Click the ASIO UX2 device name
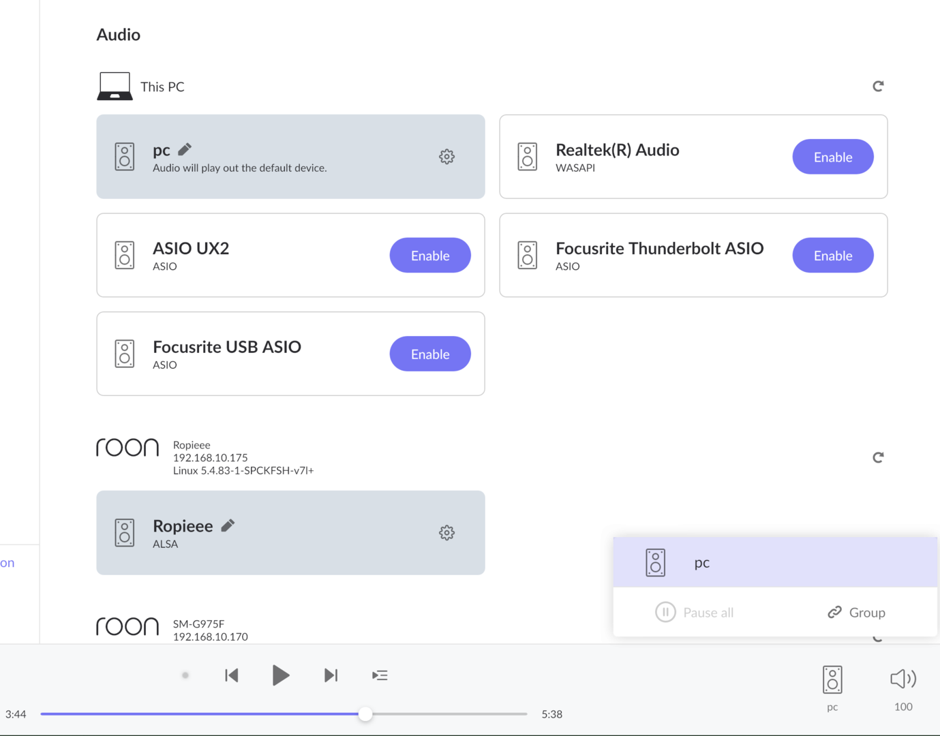This screenshot has width=940, height=736. [x=191, y=249]
